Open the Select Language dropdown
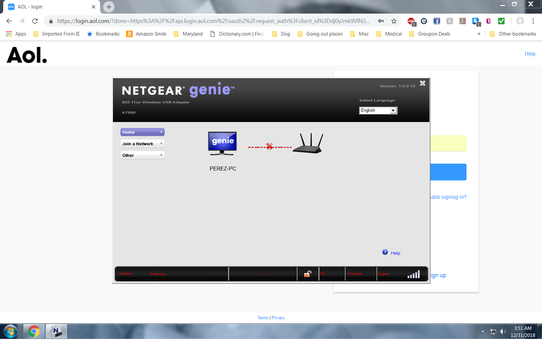Viewport: 542px width, 358px height. [x=377, y=110]
